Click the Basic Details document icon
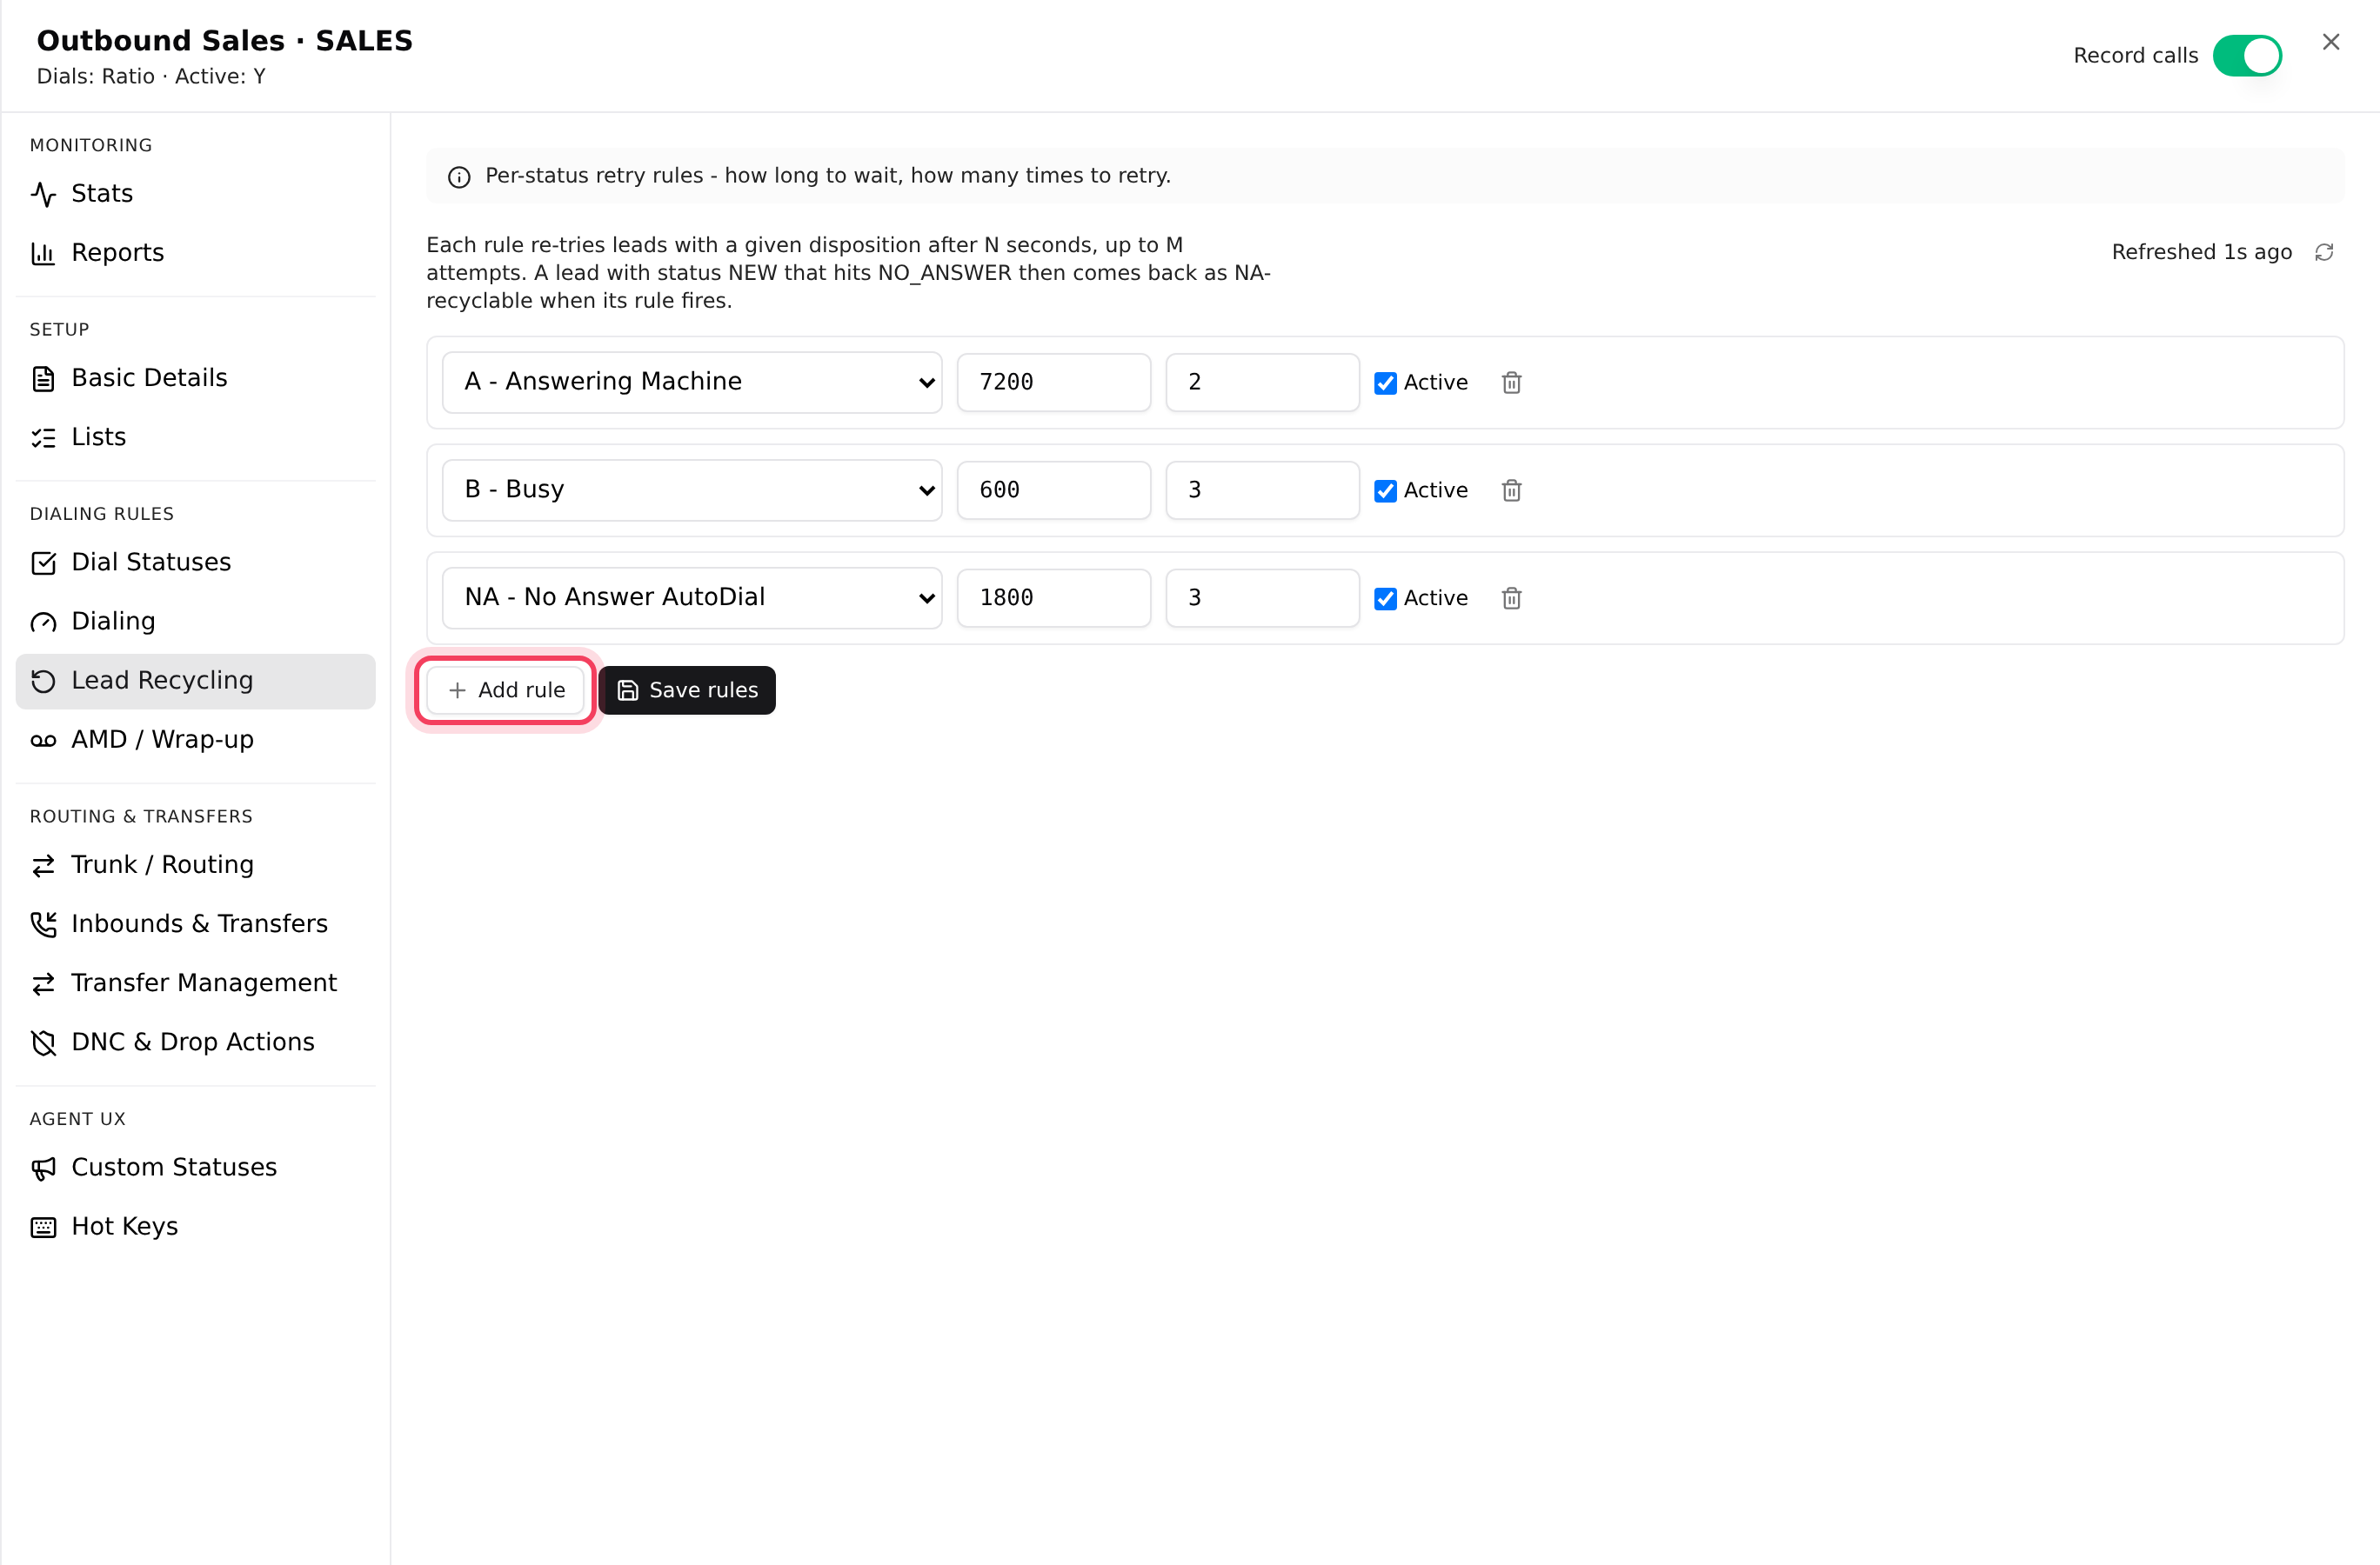 pyautogui.click(x=43, y=377)
